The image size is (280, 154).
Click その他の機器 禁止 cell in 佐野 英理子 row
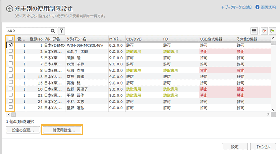[253, 89]
